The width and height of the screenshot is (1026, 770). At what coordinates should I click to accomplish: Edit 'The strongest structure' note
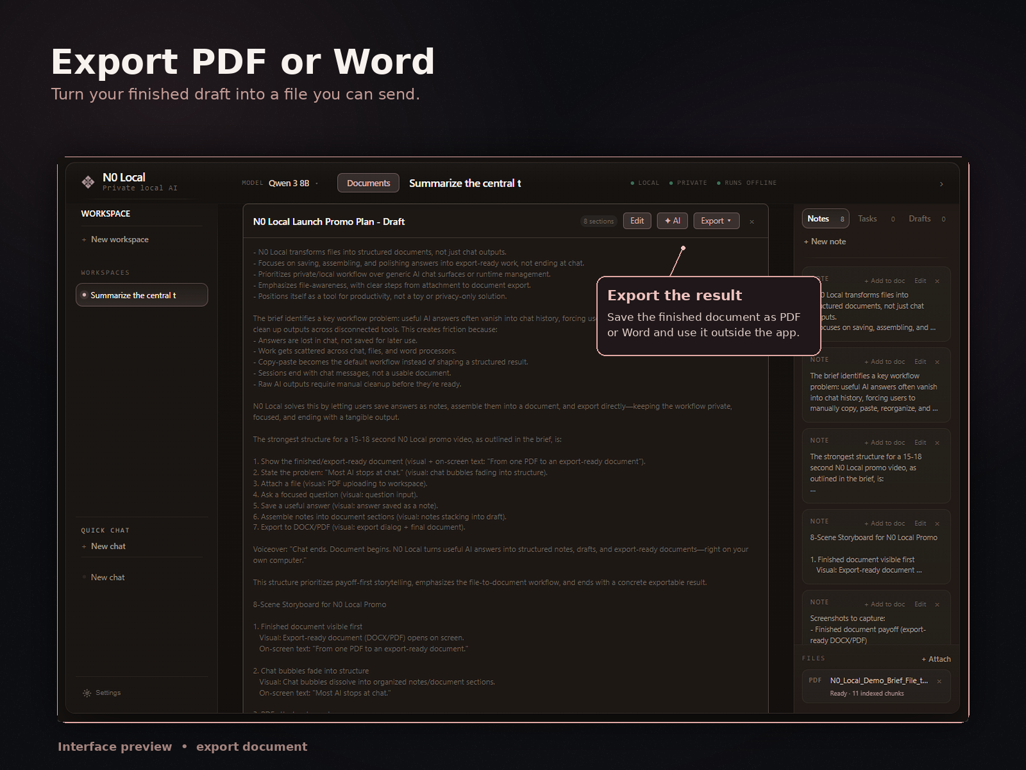(920, 443)
